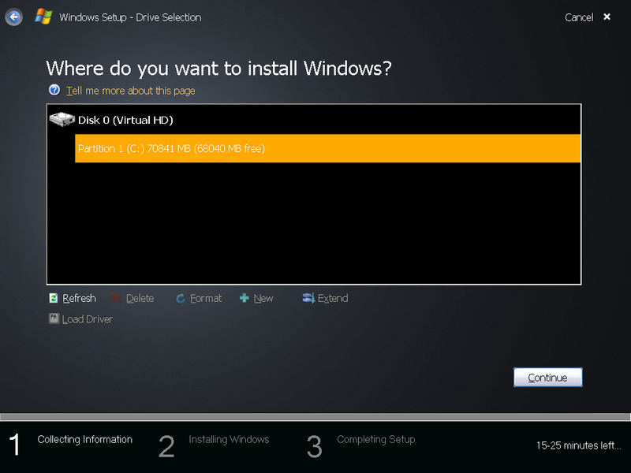Click the Windows flag logo in title
The height and width of the screenshot is (473, 631).
click(x=43, y=17)
